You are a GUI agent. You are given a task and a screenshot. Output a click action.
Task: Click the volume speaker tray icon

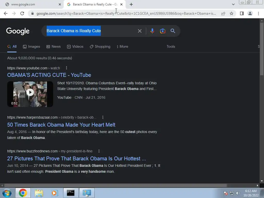[x=238, y=193]
